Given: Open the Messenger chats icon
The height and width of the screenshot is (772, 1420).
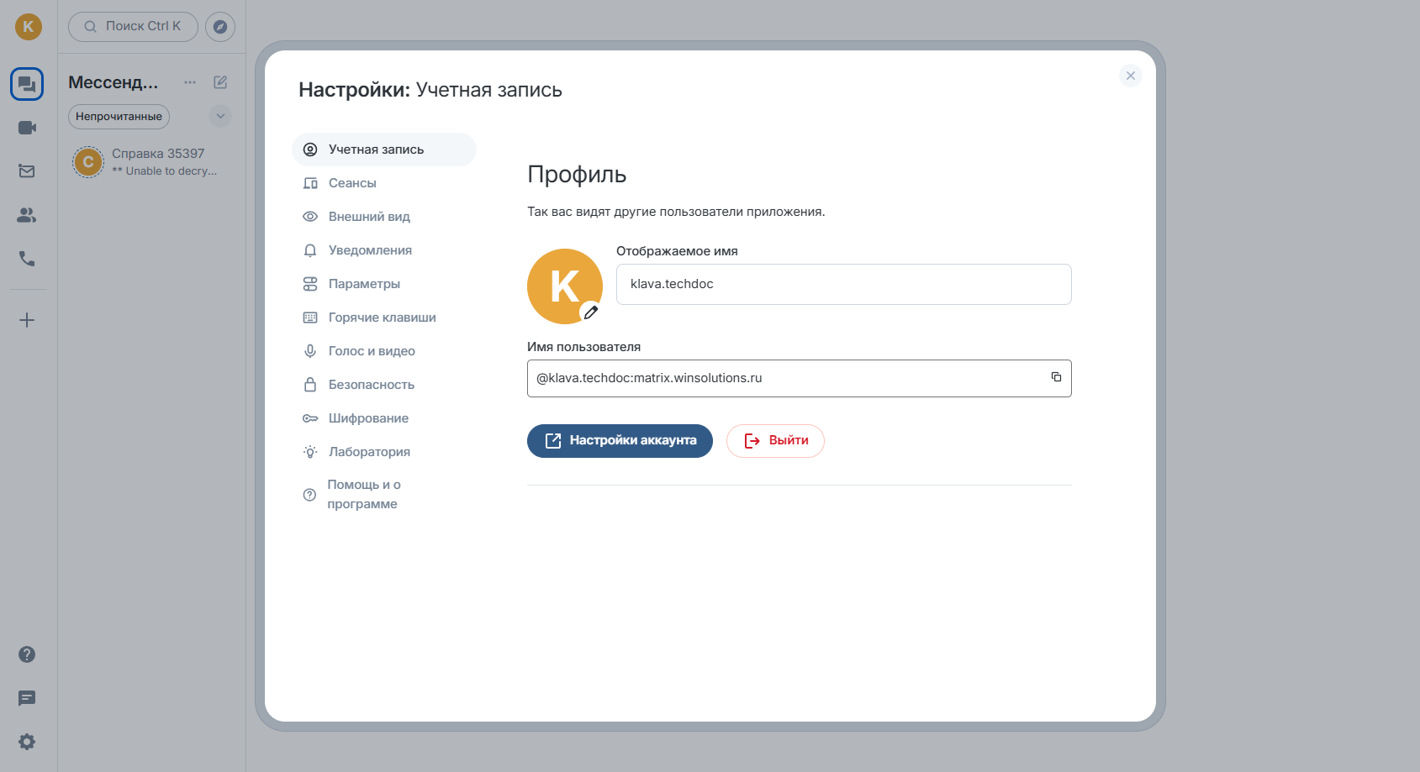Looking at the screenshot, I should point(27,84).
